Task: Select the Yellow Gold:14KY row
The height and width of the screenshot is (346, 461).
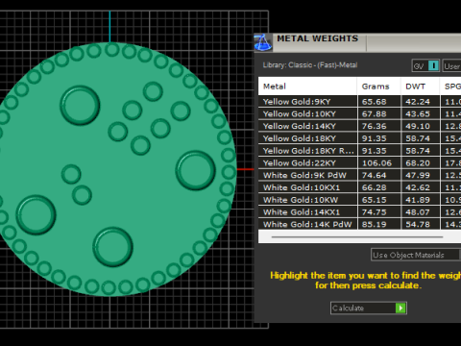Action: click(359, 126)
